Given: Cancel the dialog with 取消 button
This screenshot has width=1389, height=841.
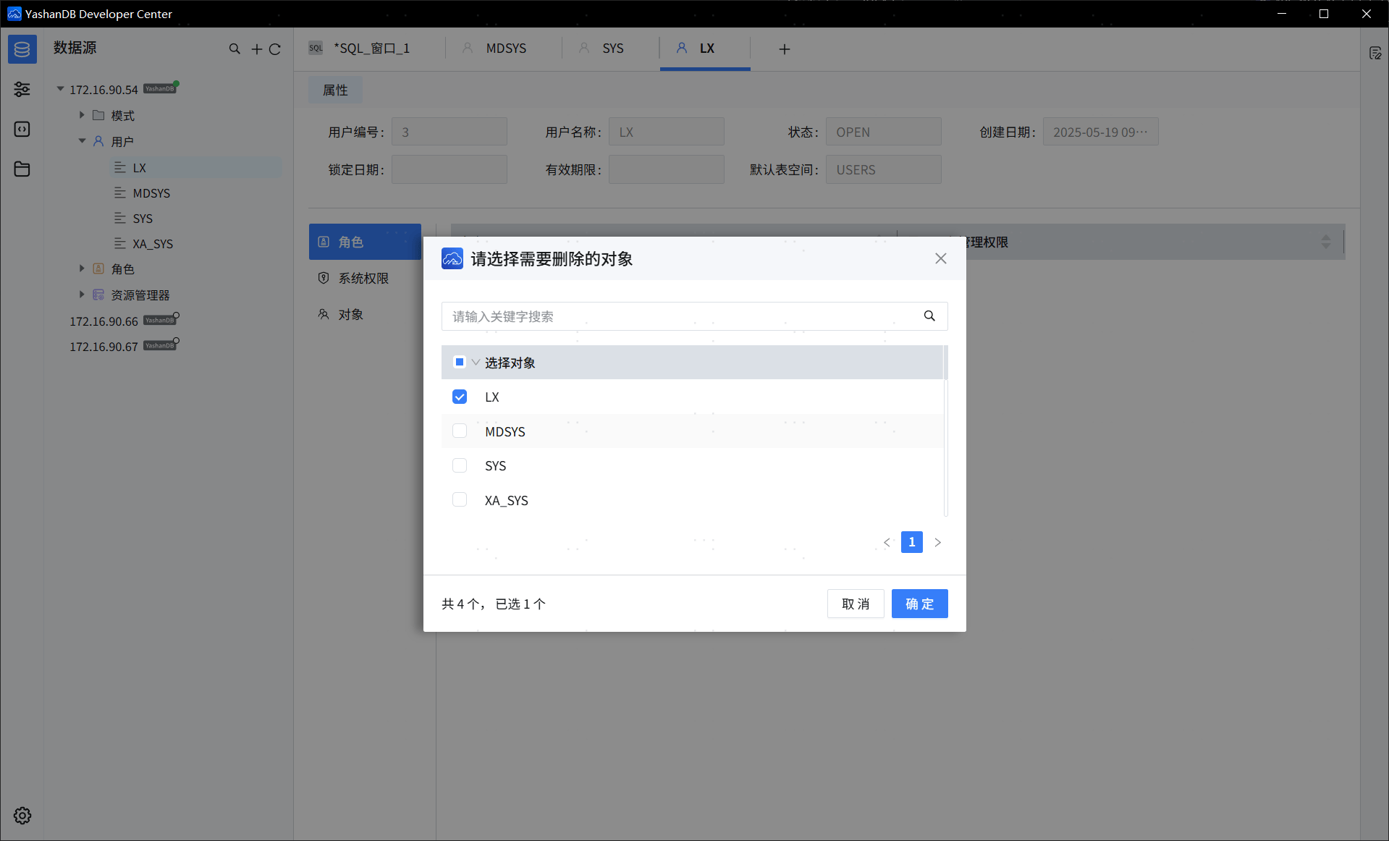Looking at the screenshot, I should tap(856, 604).
